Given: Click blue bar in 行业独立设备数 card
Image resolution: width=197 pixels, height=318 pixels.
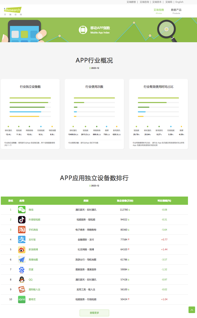Looking at the screenshot, I should (25, 112).
